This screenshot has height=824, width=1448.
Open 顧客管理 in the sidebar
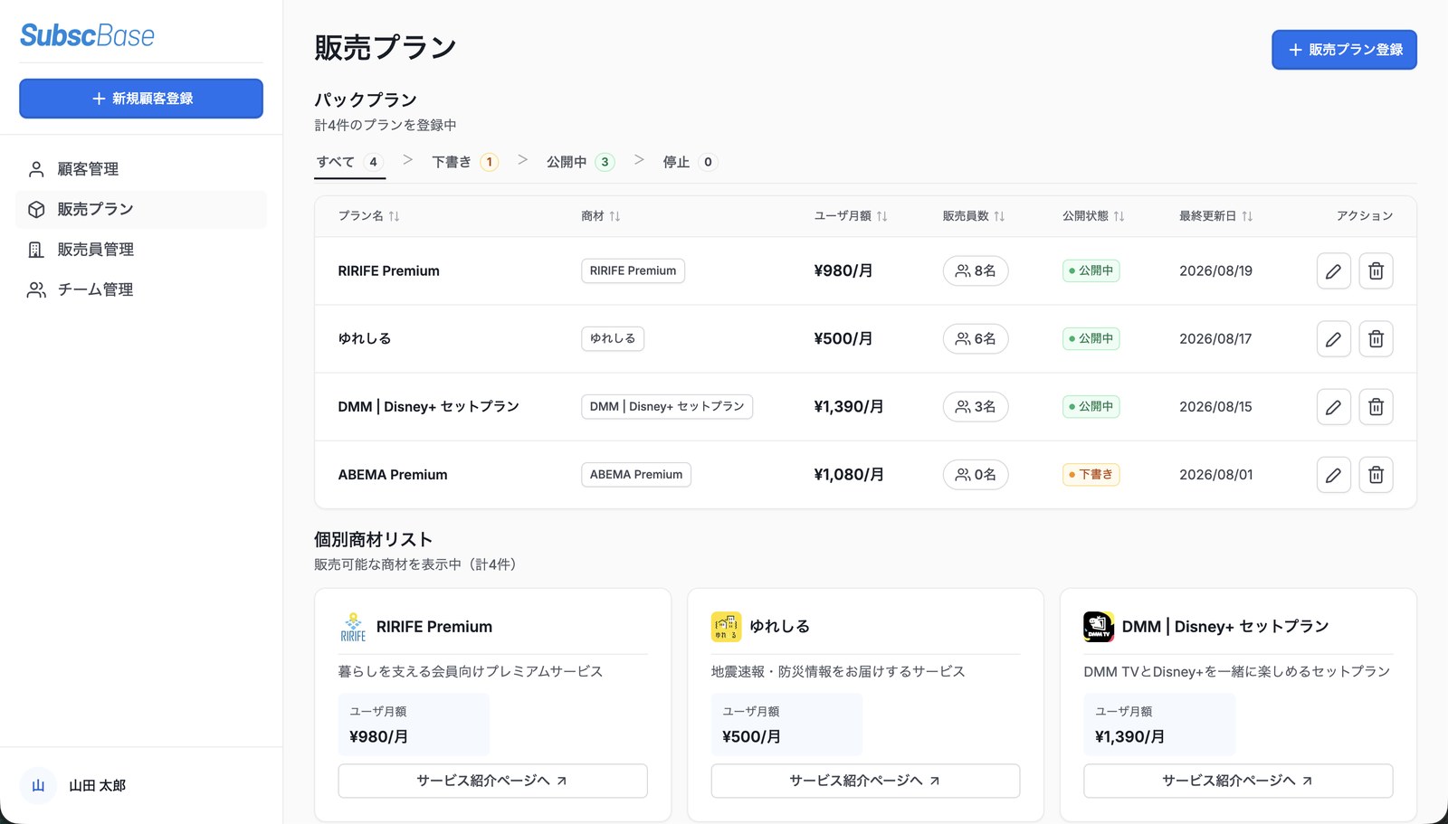click(x=141, y=169)
